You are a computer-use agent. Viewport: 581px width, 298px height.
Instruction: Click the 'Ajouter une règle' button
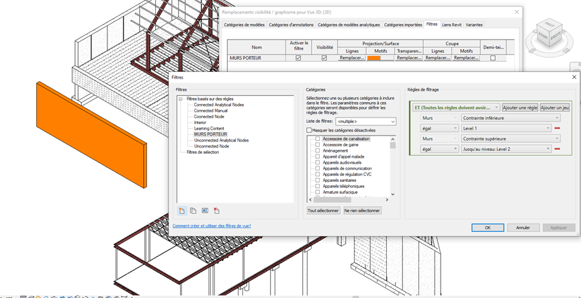pos(520,107)
